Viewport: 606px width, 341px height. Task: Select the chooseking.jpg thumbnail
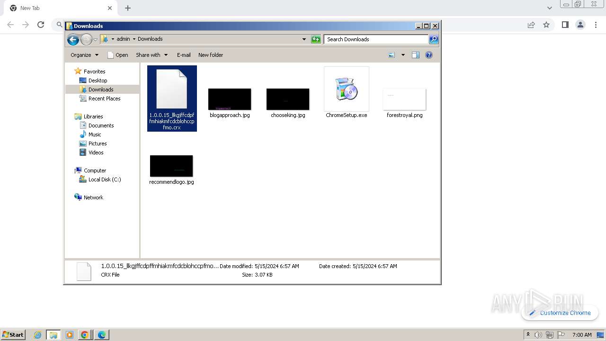pos(288,99)
